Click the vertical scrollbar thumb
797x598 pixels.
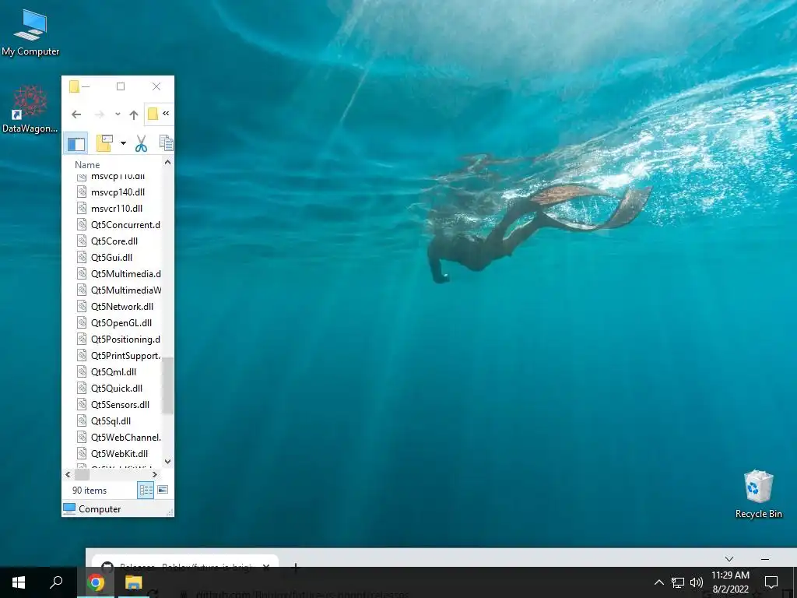pos(168,385)
